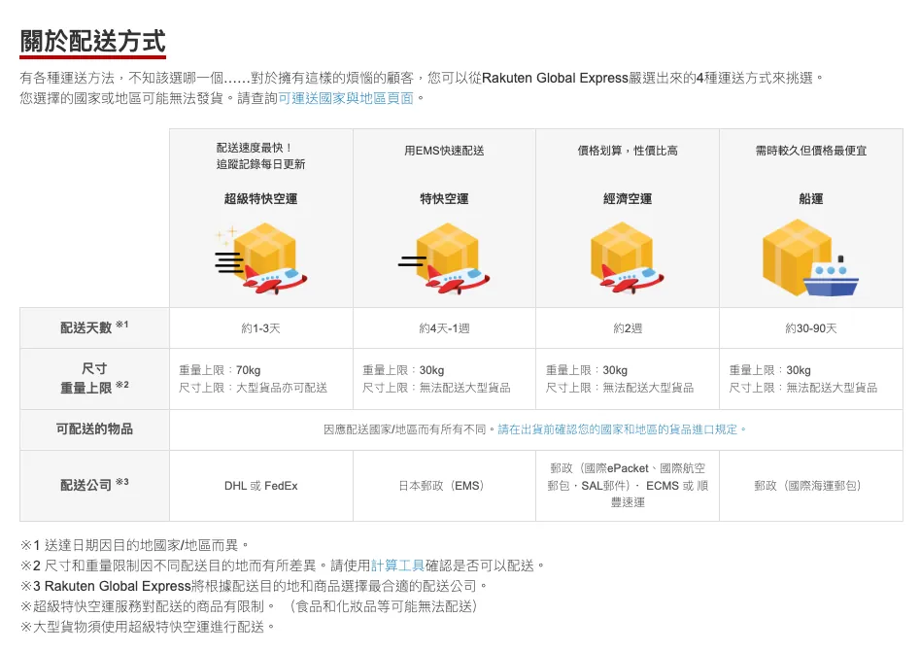The image size is (920, 651).
Task: Click the DHL 或 FedEx cell
Action: [260, 485]
